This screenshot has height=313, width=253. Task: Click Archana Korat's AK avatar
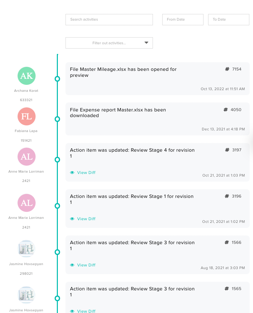coord(26,76)
